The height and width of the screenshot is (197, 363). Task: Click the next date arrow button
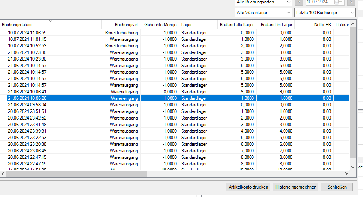tap(351, 2)
